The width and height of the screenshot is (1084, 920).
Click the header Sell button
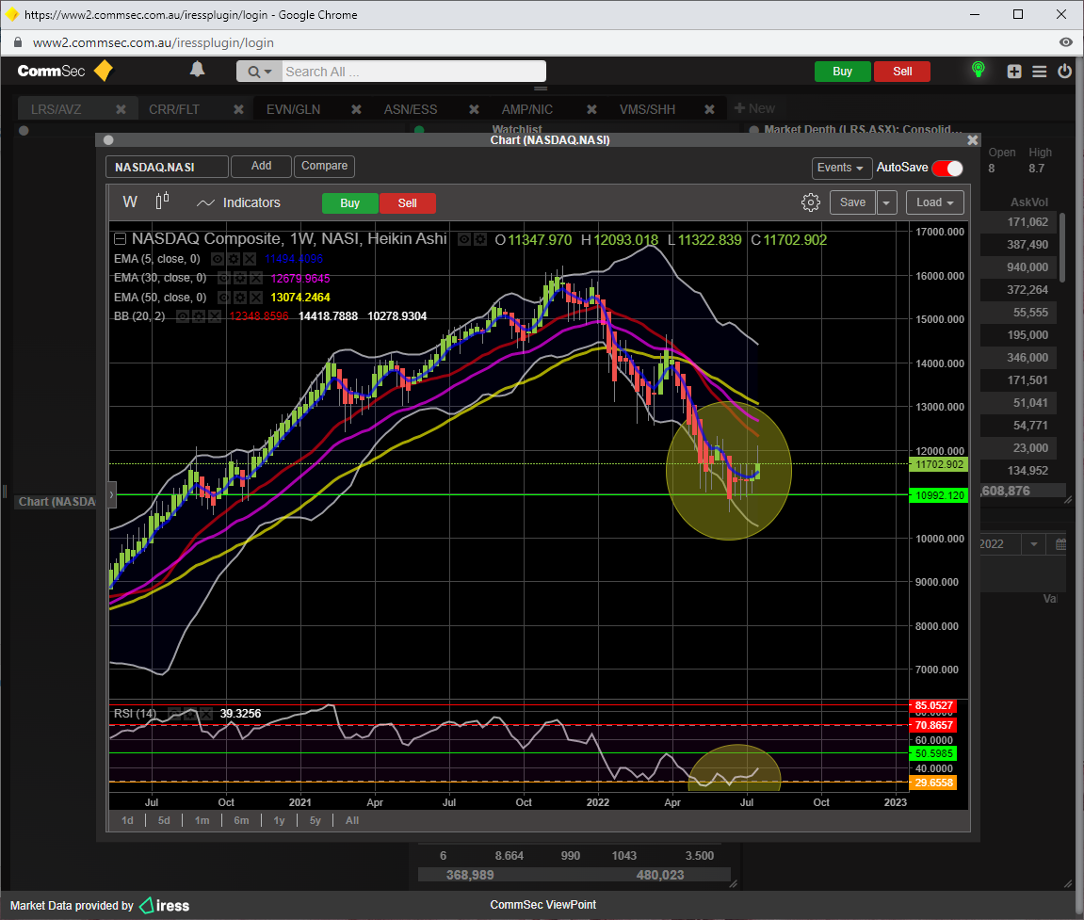[x=902, y=72]
